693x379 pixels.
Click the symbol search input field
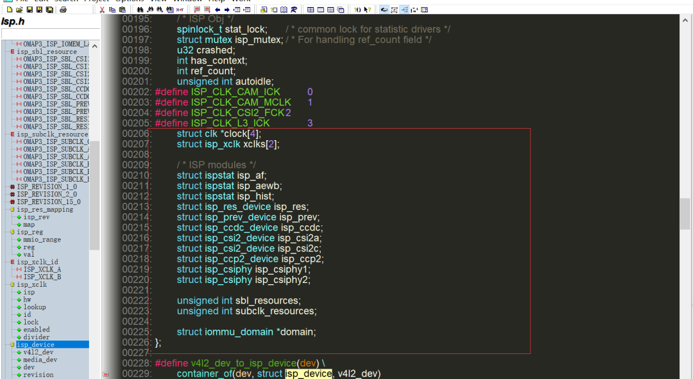tap(48, 33)
